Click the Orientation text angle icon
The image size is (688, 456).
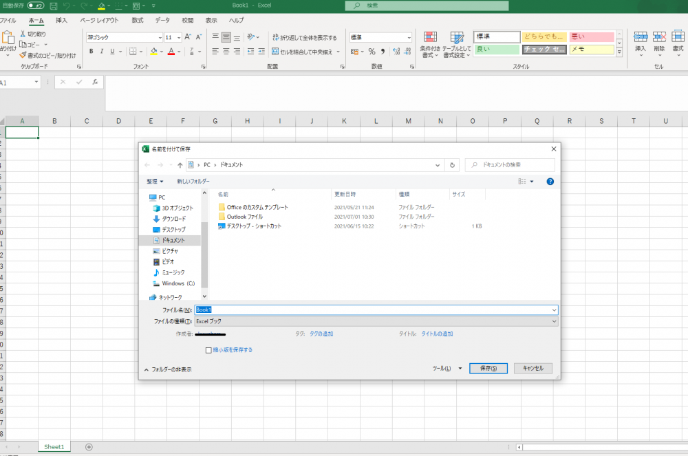251,37
